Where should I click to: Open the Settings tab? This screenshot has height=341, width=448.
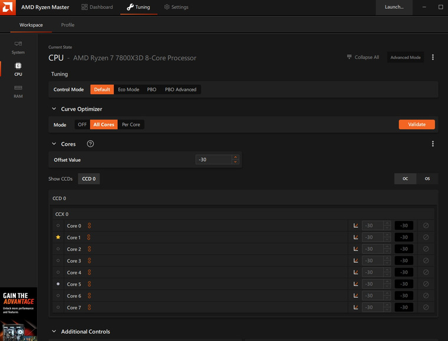176,7
